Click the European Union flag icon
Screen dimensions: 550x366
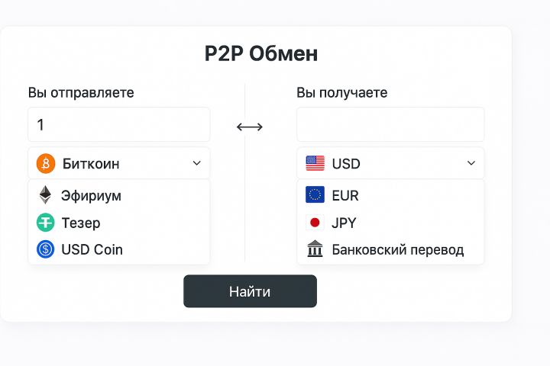tap(315, 195)
